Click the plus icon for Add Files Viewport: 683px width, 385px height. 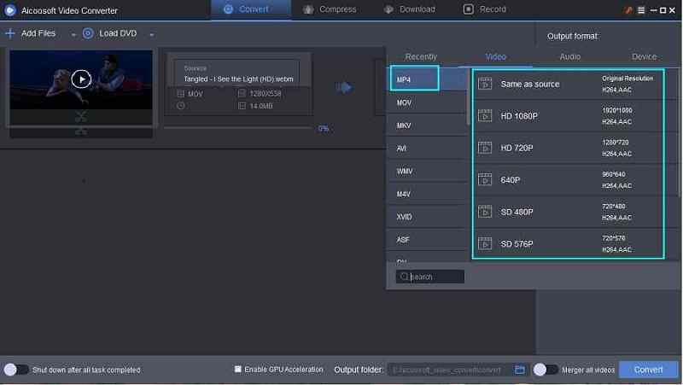(10, 33)
